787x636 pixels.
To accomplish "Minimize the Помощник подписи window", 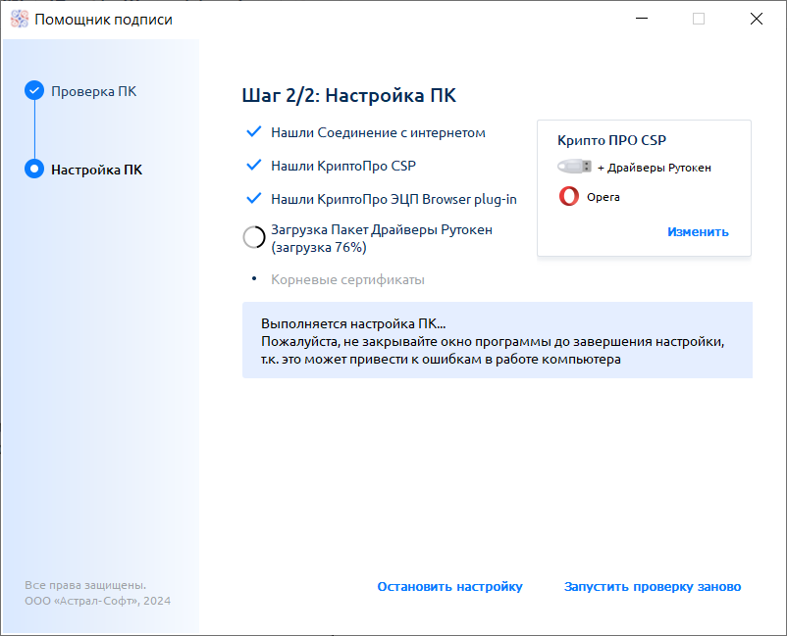I will tap(642, 19).
